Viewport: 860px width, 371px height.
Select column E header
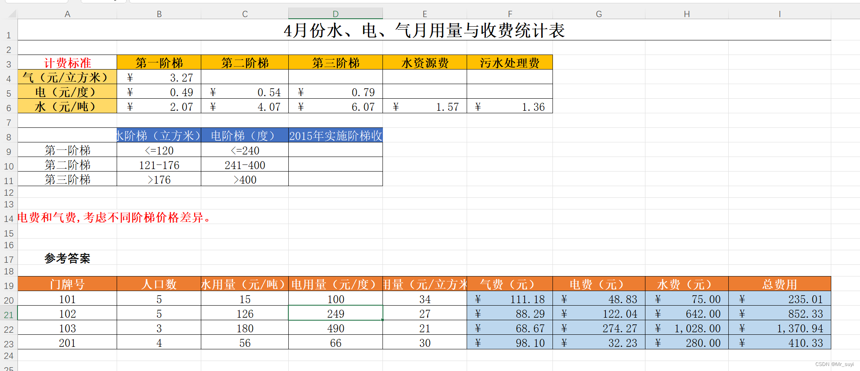(x=425, y=14)
